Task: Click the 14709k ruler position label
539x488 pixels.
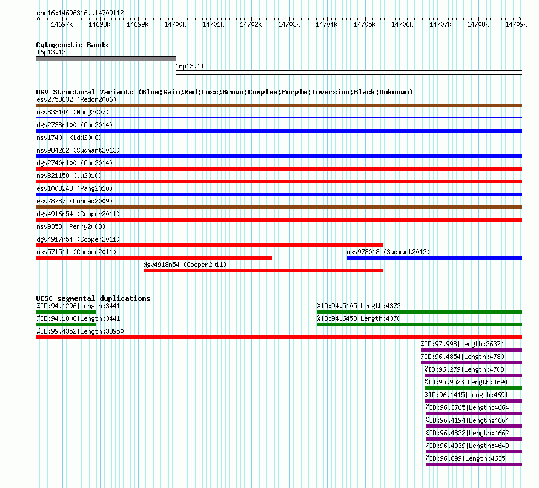Action: coord(516,25)
